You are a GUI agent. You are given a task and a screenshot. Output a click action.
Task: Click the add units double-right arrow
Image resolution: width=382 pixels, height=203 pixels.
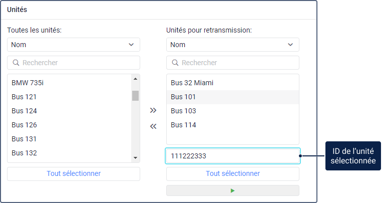tap(153, 110)
